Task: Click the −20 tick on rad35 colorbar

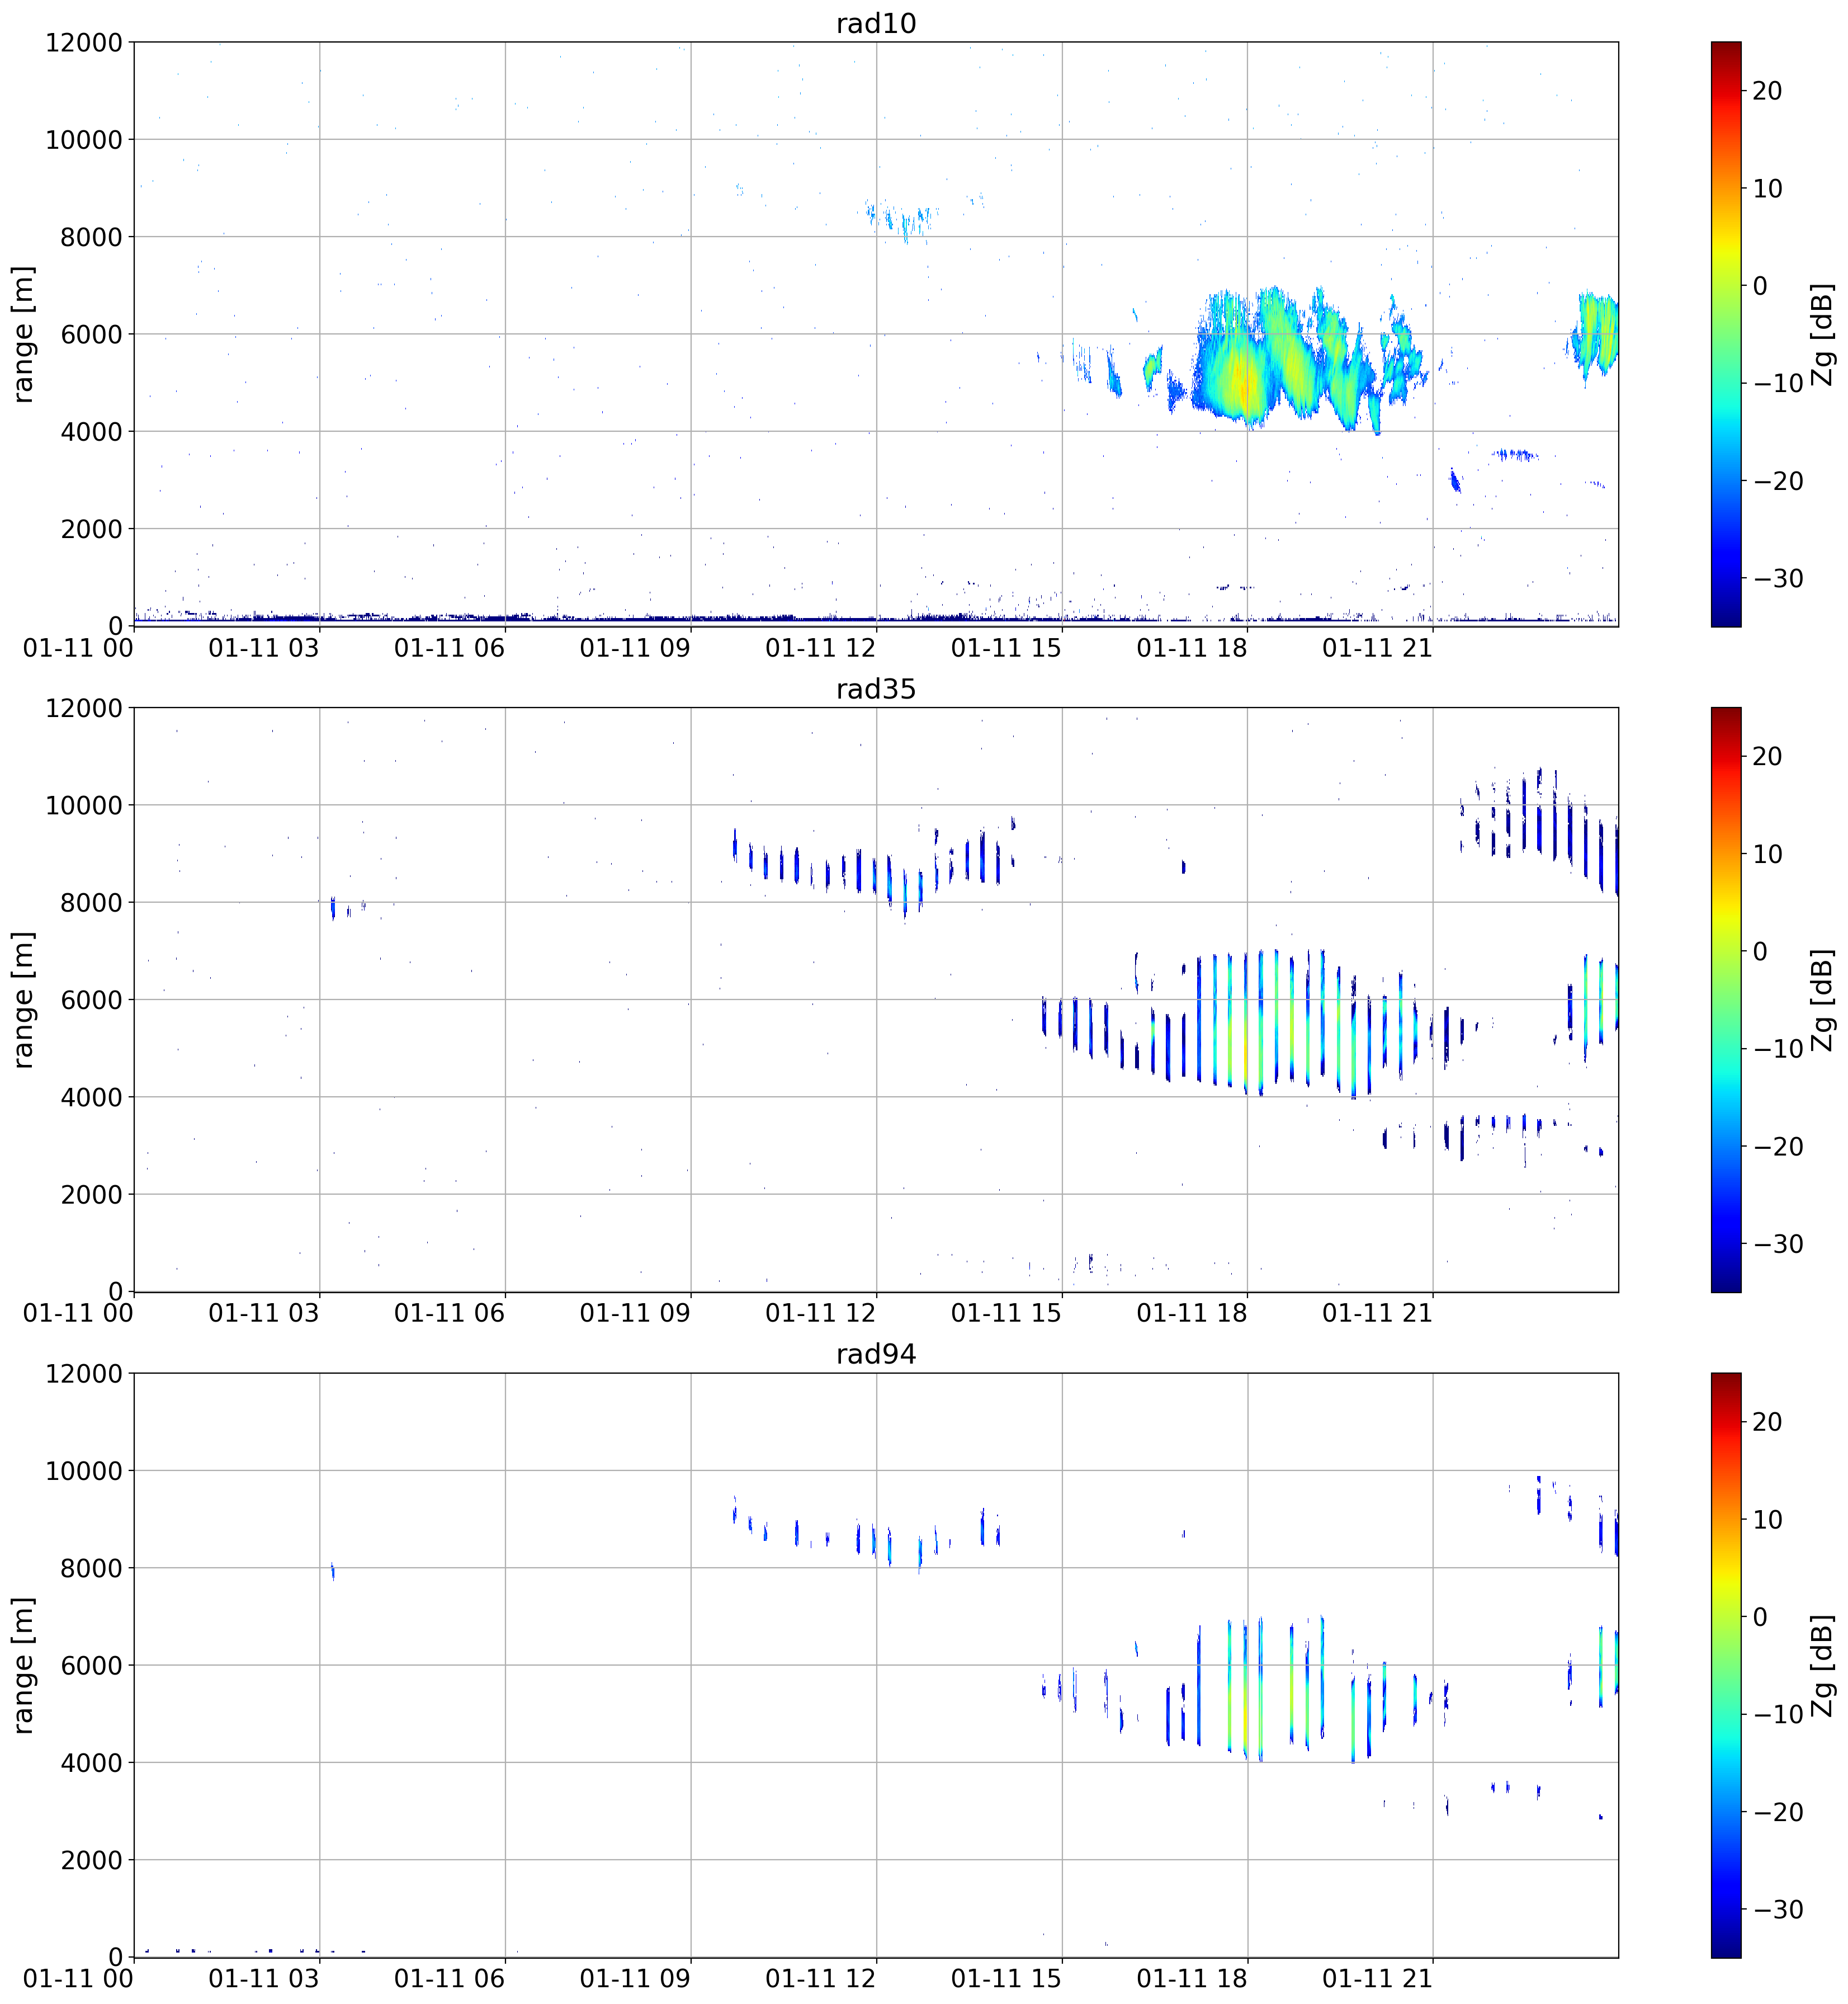Action: [x=1778, y=1147]
